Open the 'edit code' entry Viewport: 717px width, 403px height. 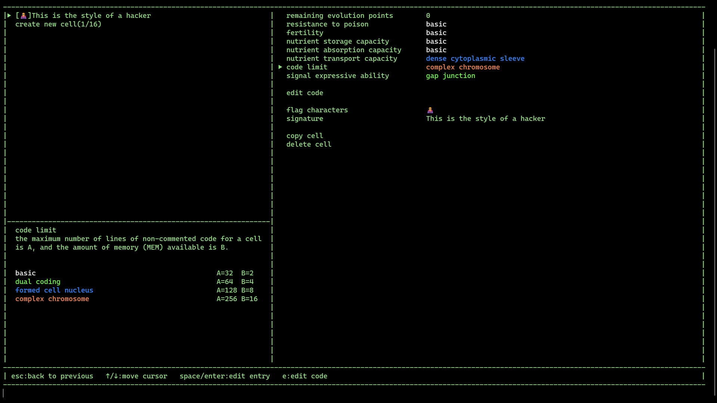[x=304, y=93]
